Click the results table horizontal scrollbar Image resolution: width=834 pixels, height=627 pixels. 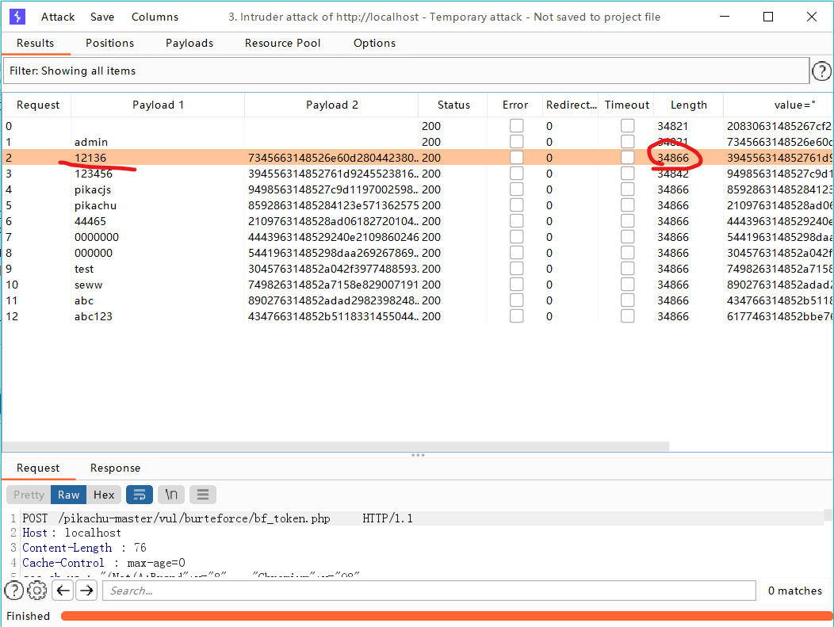335,446
